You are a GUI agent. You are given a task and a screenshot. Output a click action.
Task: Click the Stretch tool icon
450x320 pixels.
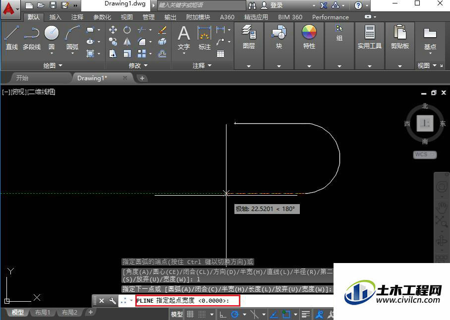[113, 53]
